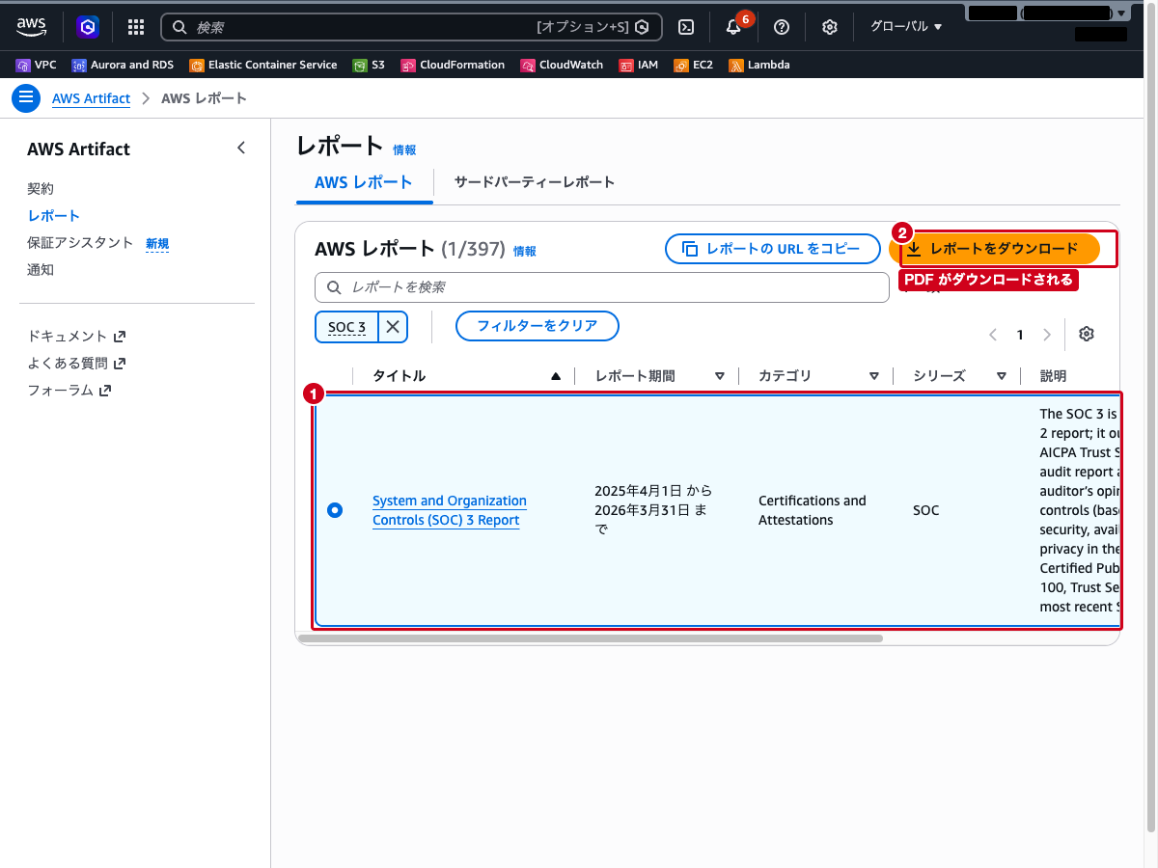This screenshot has width=1158, height=868.
Task: Open System and Organization Controls (SOC) 3 Report link
Action: [x=450, y=510]
